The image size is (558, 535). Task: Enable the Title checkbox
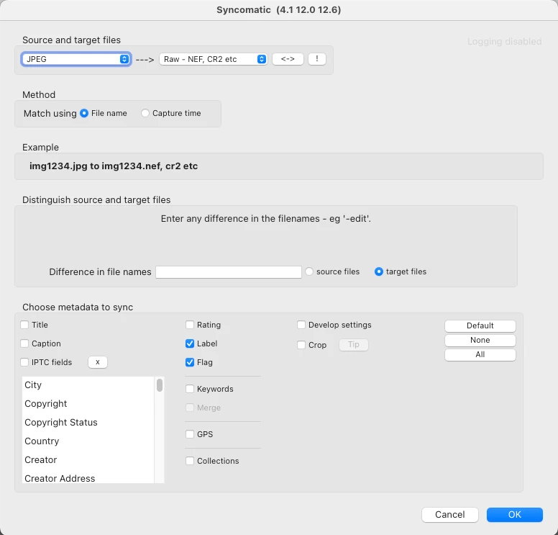(x=24, y=325)
